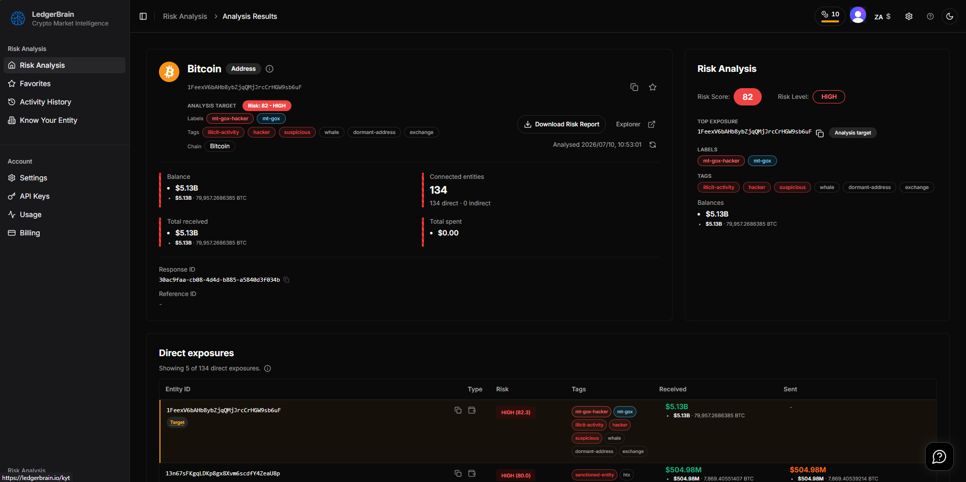This screenshot has height=482, width=966.
Task: Copy entity ID of 13n67sFK row
Action: coord(458,473)
